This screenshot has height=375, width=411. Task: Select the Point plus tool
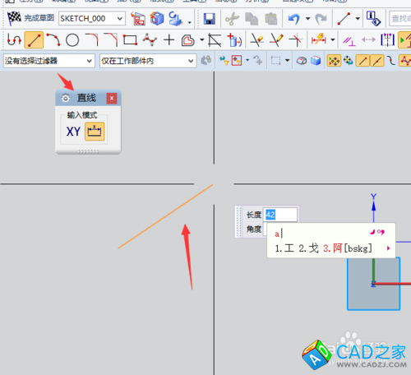coord(169,40)
